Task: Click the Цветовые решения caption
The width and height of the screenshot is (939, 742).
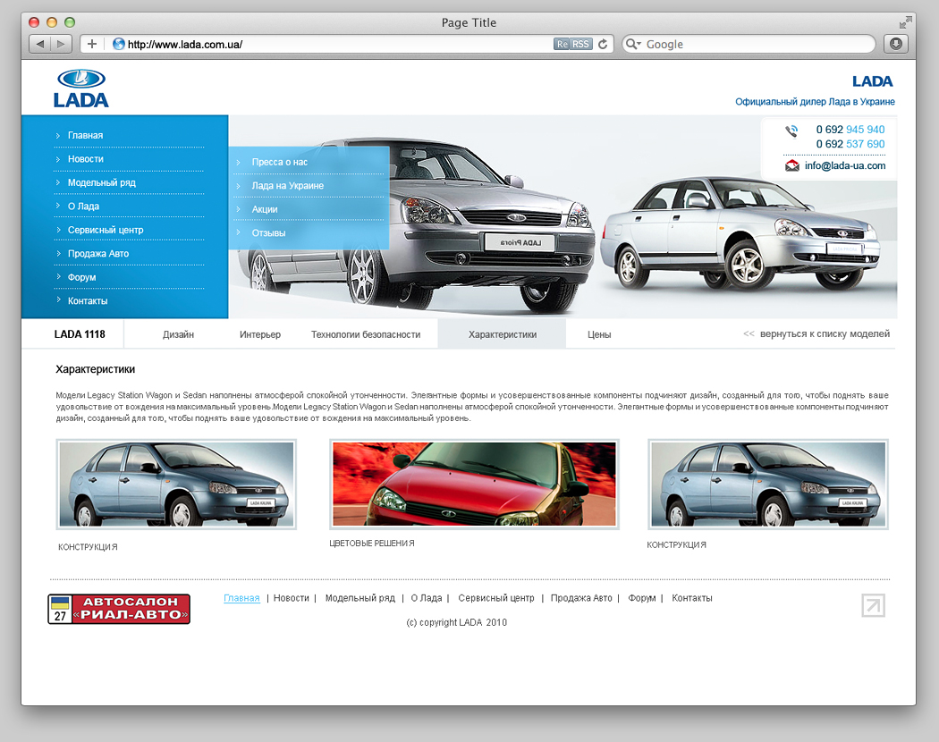Action: [x=372, y=544]
